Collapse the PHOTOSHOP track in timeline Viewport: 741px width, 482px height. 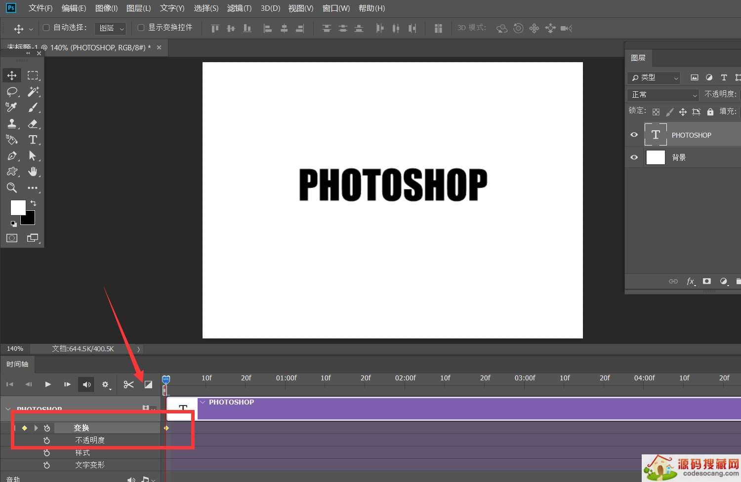(8, 409)
